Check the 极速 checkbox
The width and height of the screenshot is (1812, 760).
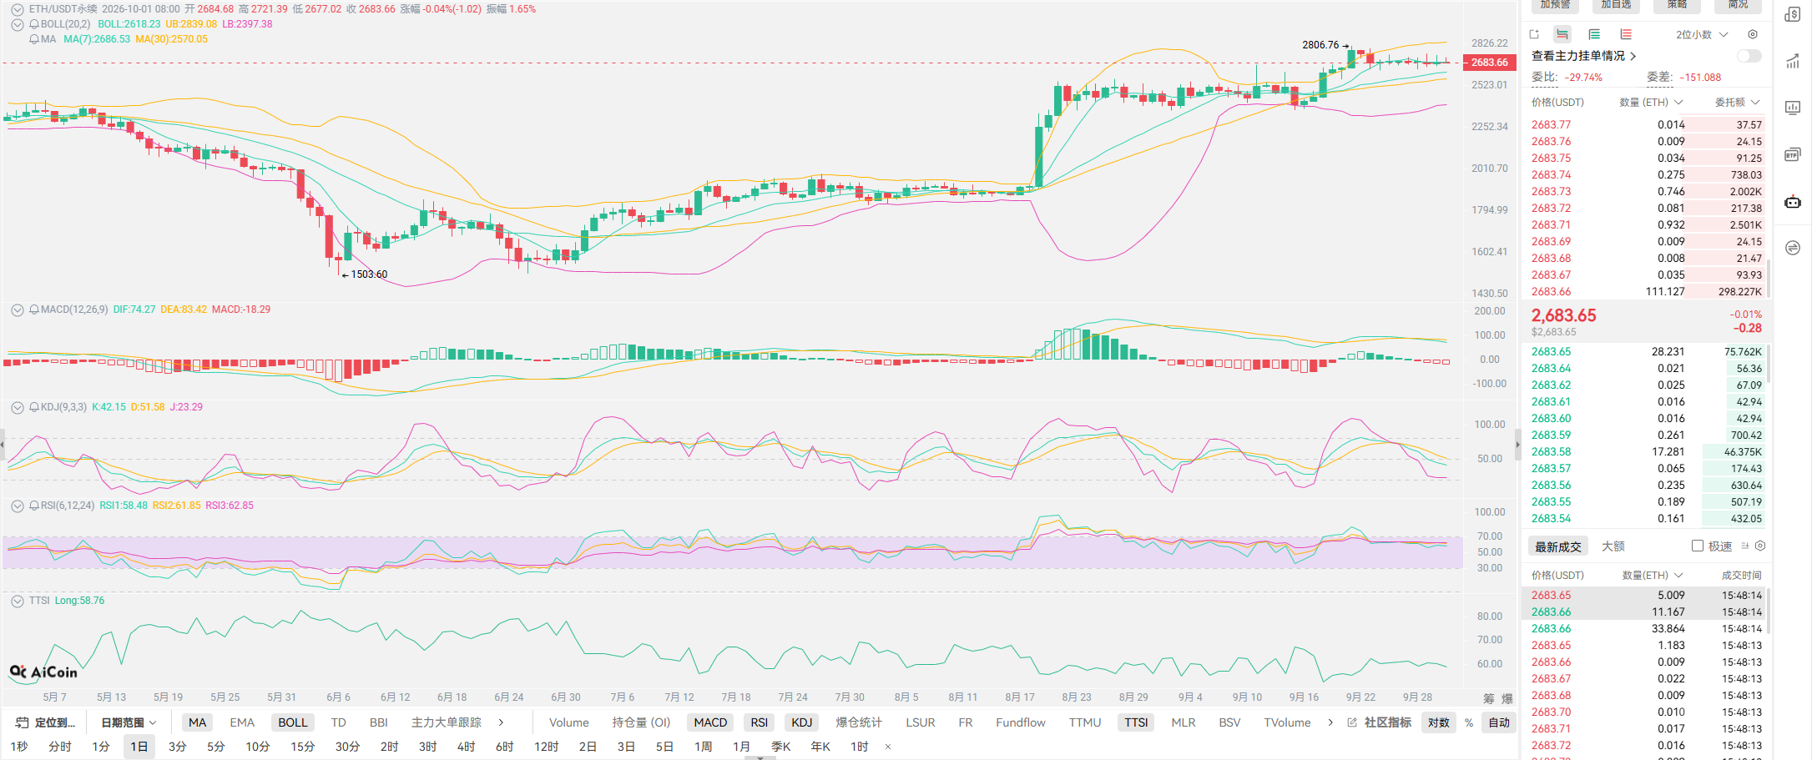(1698, 546)
